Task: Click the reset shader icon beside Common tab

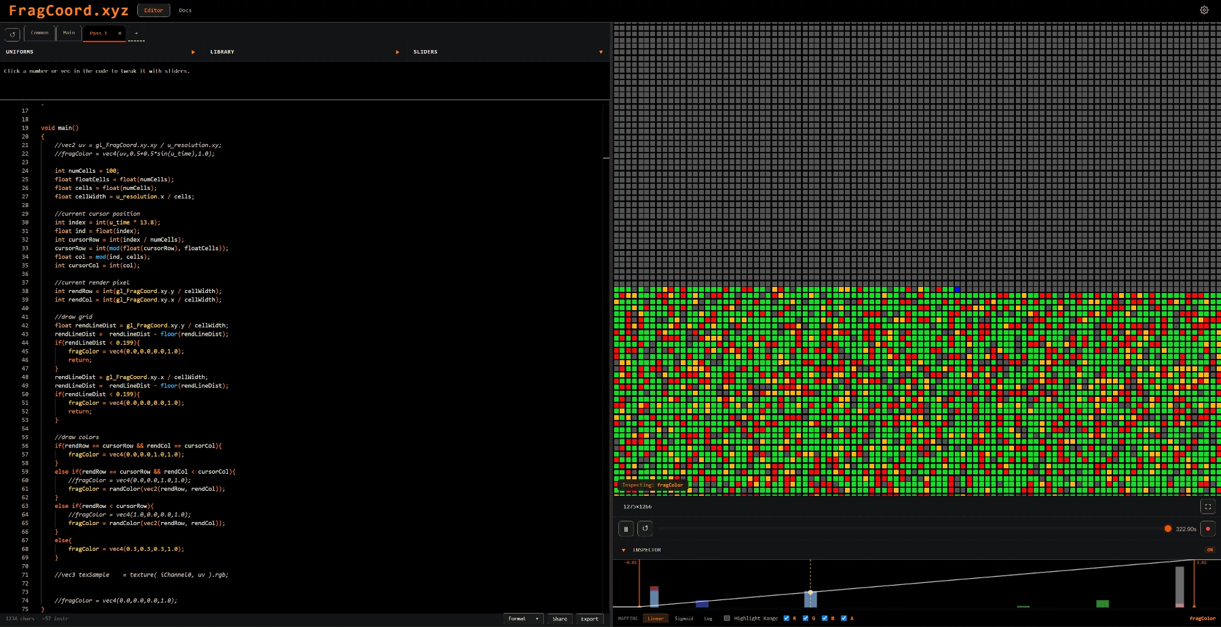Action: pos(12,34)
